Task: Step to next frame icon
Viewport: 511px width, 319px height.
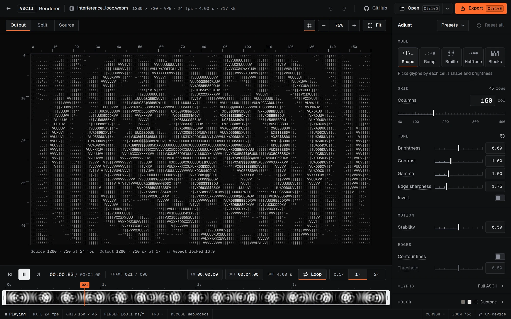Action: click(38, 274)
